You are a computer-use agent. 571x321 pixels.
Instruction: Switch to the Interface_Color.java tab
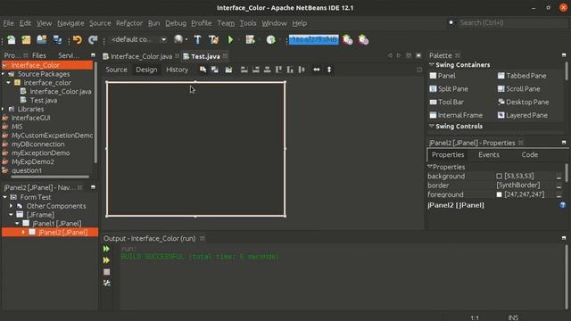[x=141, y=56]
